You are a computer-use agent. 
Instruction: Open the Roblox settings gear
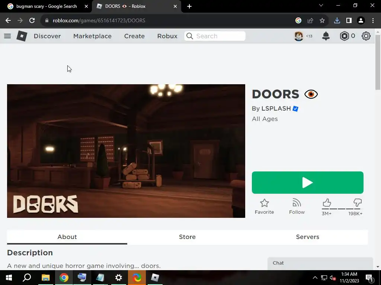(366, 36)
